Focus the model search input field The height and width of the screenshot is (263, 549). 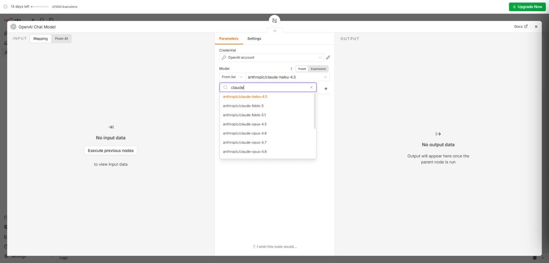coord(268,88)
